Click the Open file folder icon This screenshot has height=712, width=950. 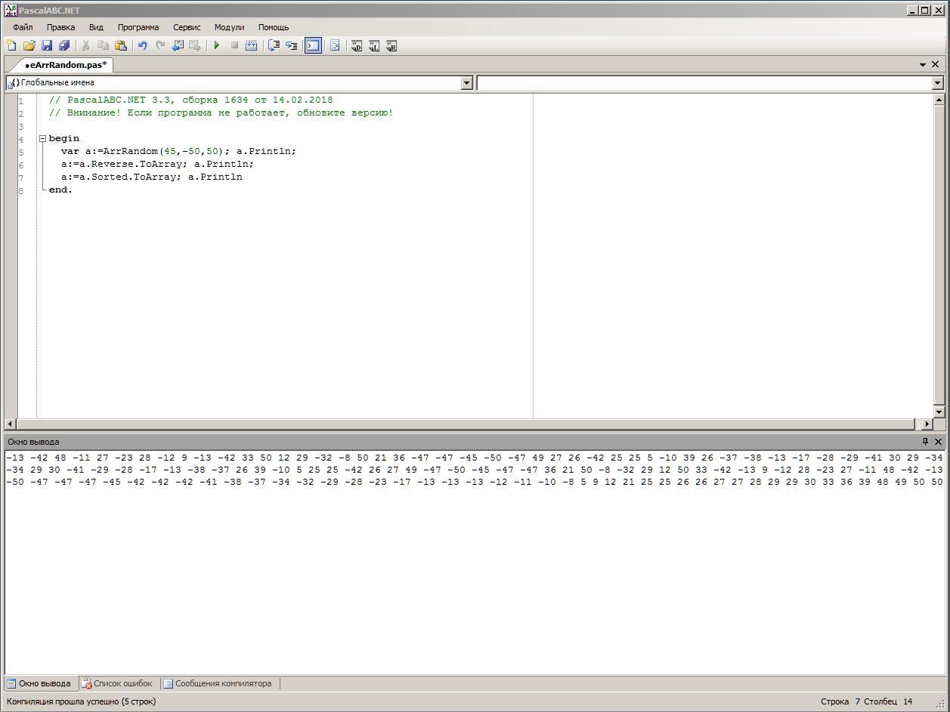point(29,46)
